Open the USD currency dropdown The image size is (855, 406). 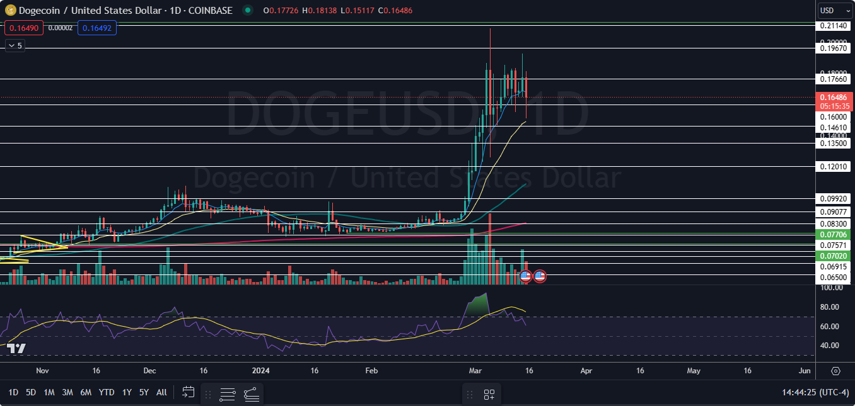point(835,10)
